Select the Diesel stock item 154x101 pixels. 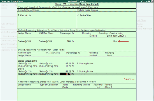[x=21, y=69]
